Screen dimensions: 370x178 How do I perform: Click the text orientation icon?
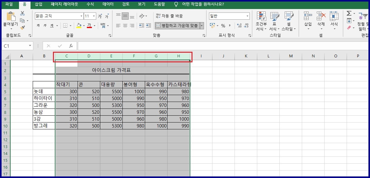click(142, 16)
